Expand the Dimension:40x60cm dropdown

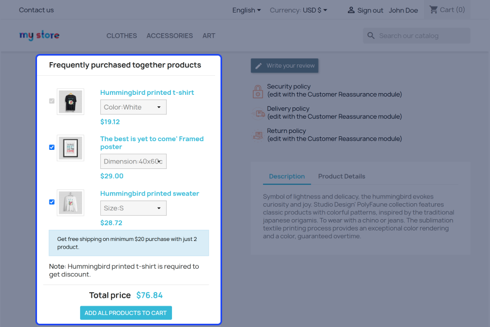(x=133, y=161)
